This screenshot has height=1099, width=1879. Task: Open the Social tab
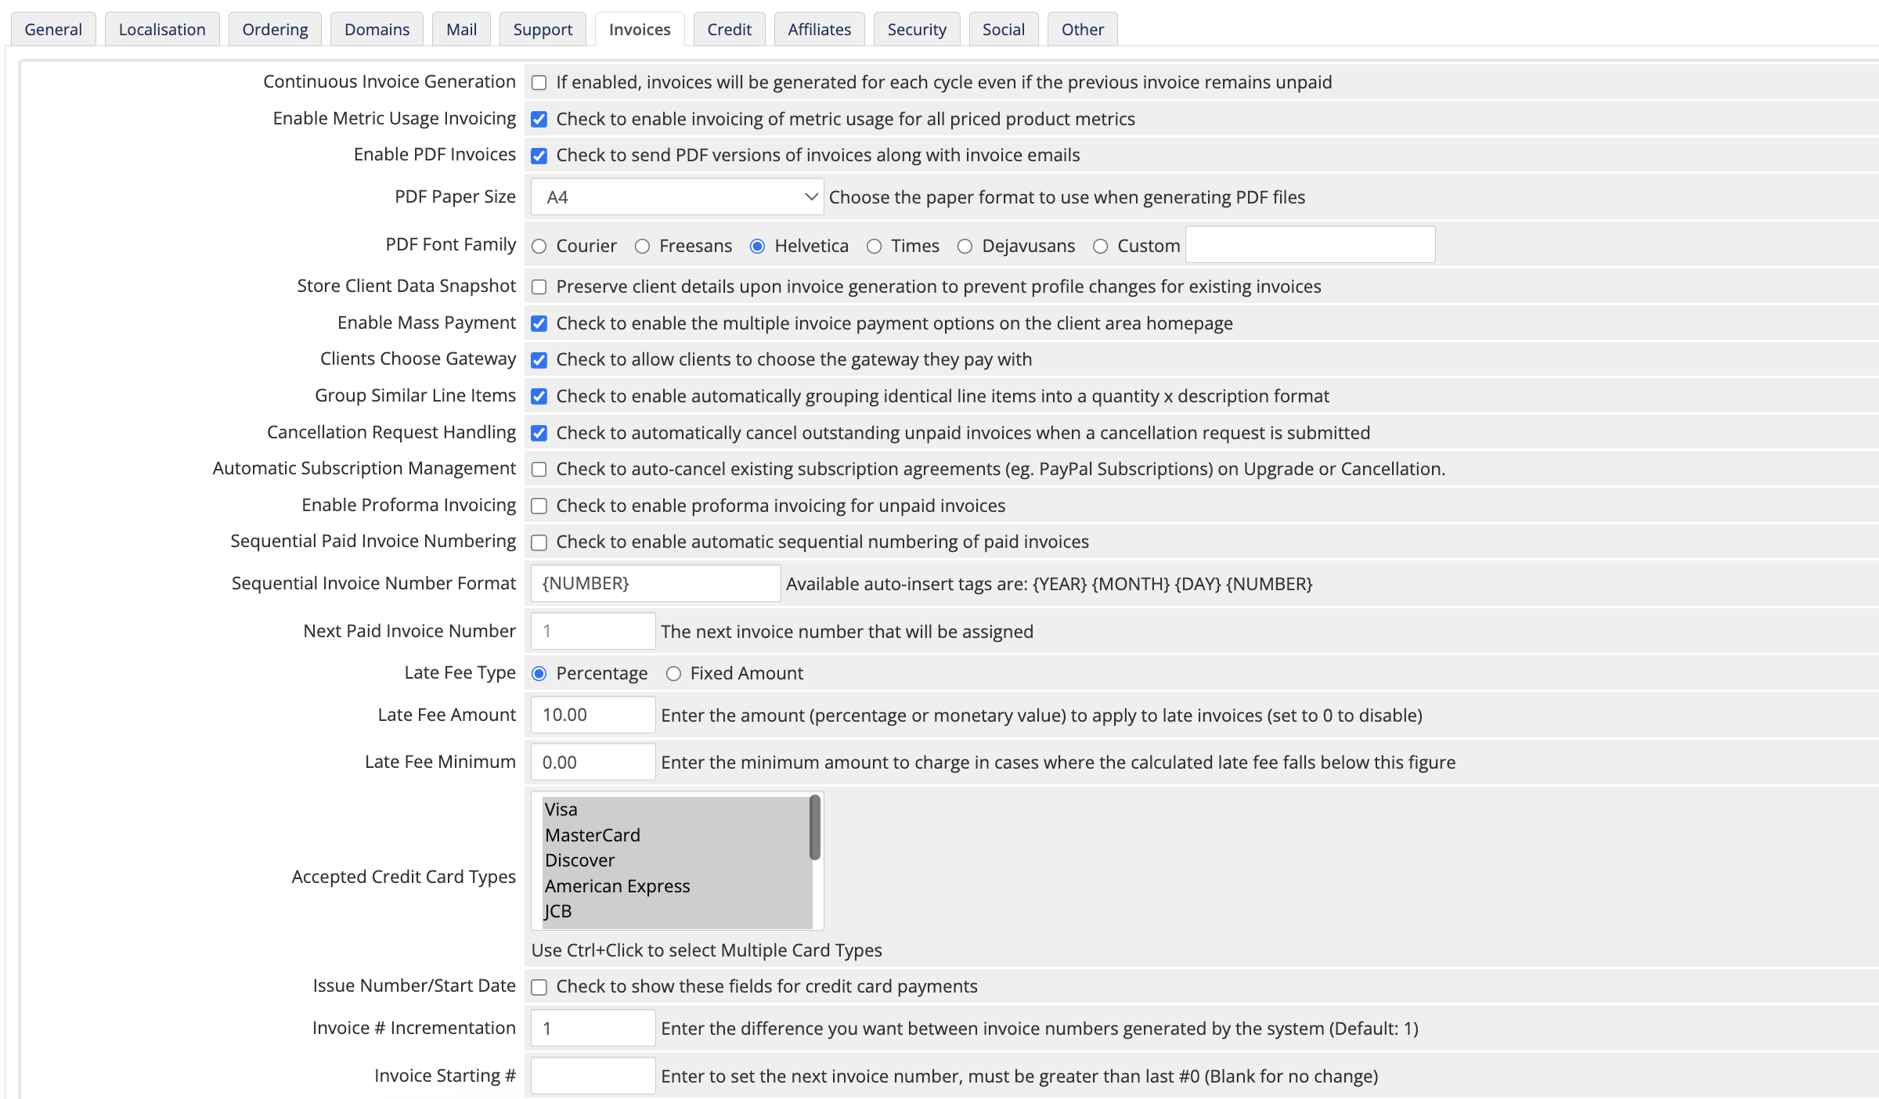coord(1004,29)
